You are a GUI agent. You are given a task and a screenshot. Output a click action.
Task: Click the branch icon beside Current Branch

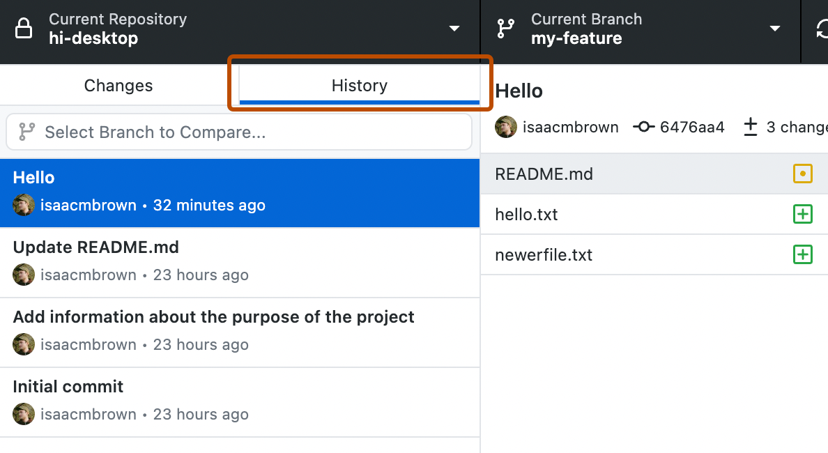pyautogui.click(x=504, y=29)
